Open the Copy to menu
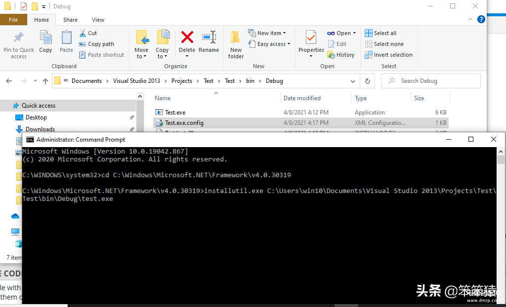The width and height of the screenshot is (506, 307). 162,44
